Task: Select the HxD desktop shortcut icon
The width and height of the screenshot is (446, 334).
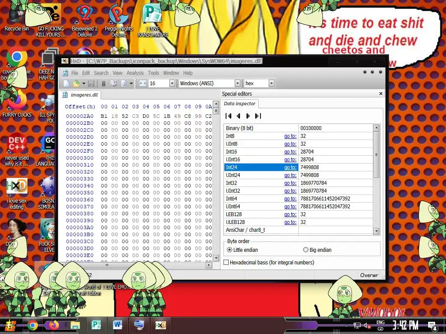Action: [17, 194]
